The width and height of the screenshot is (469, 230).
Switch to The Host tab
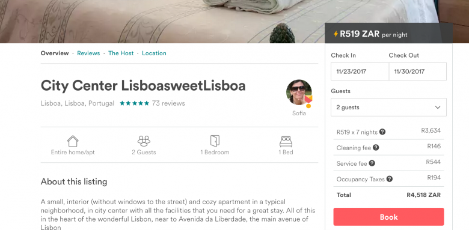pos(121,53)
